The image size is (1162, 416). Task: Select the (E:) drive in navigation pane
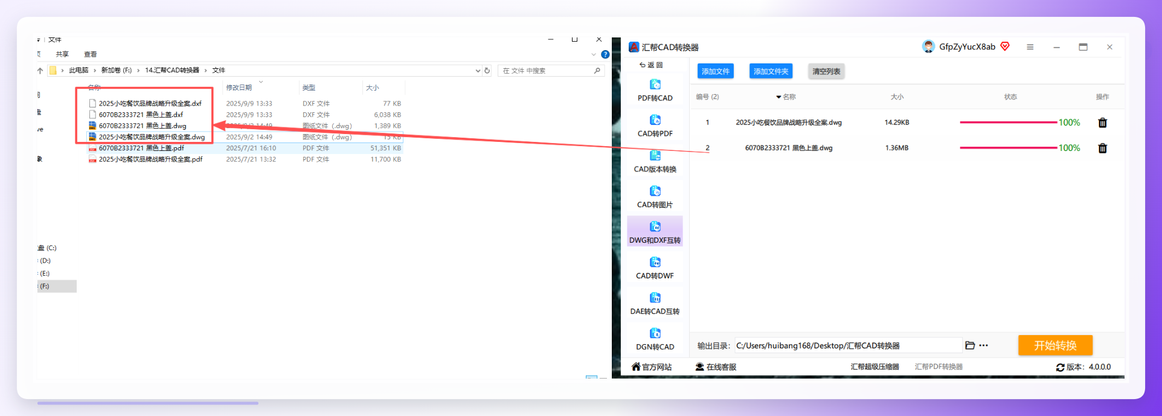click(x=45, y=274)
